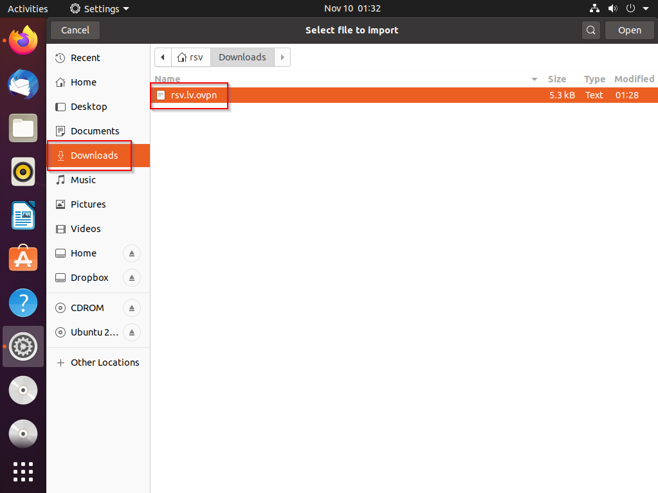Screen dimensions: 658x493
Task: Launch Thunderbird mail from the dock
Action: [x=23, y=84]
